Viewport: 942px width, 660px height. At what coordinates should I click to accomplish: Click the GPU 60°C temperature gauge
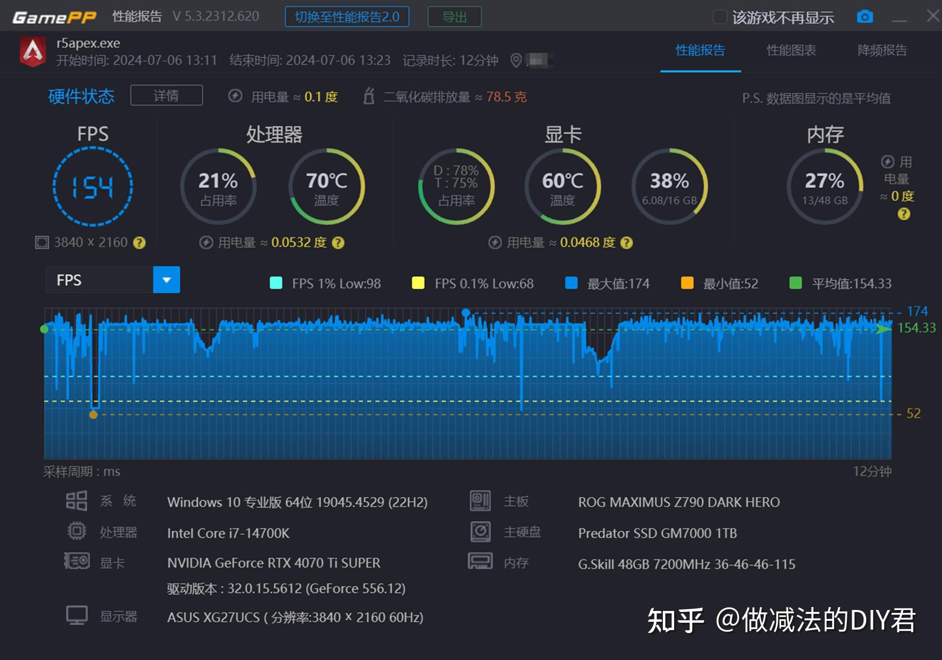[x=563, y=187]
